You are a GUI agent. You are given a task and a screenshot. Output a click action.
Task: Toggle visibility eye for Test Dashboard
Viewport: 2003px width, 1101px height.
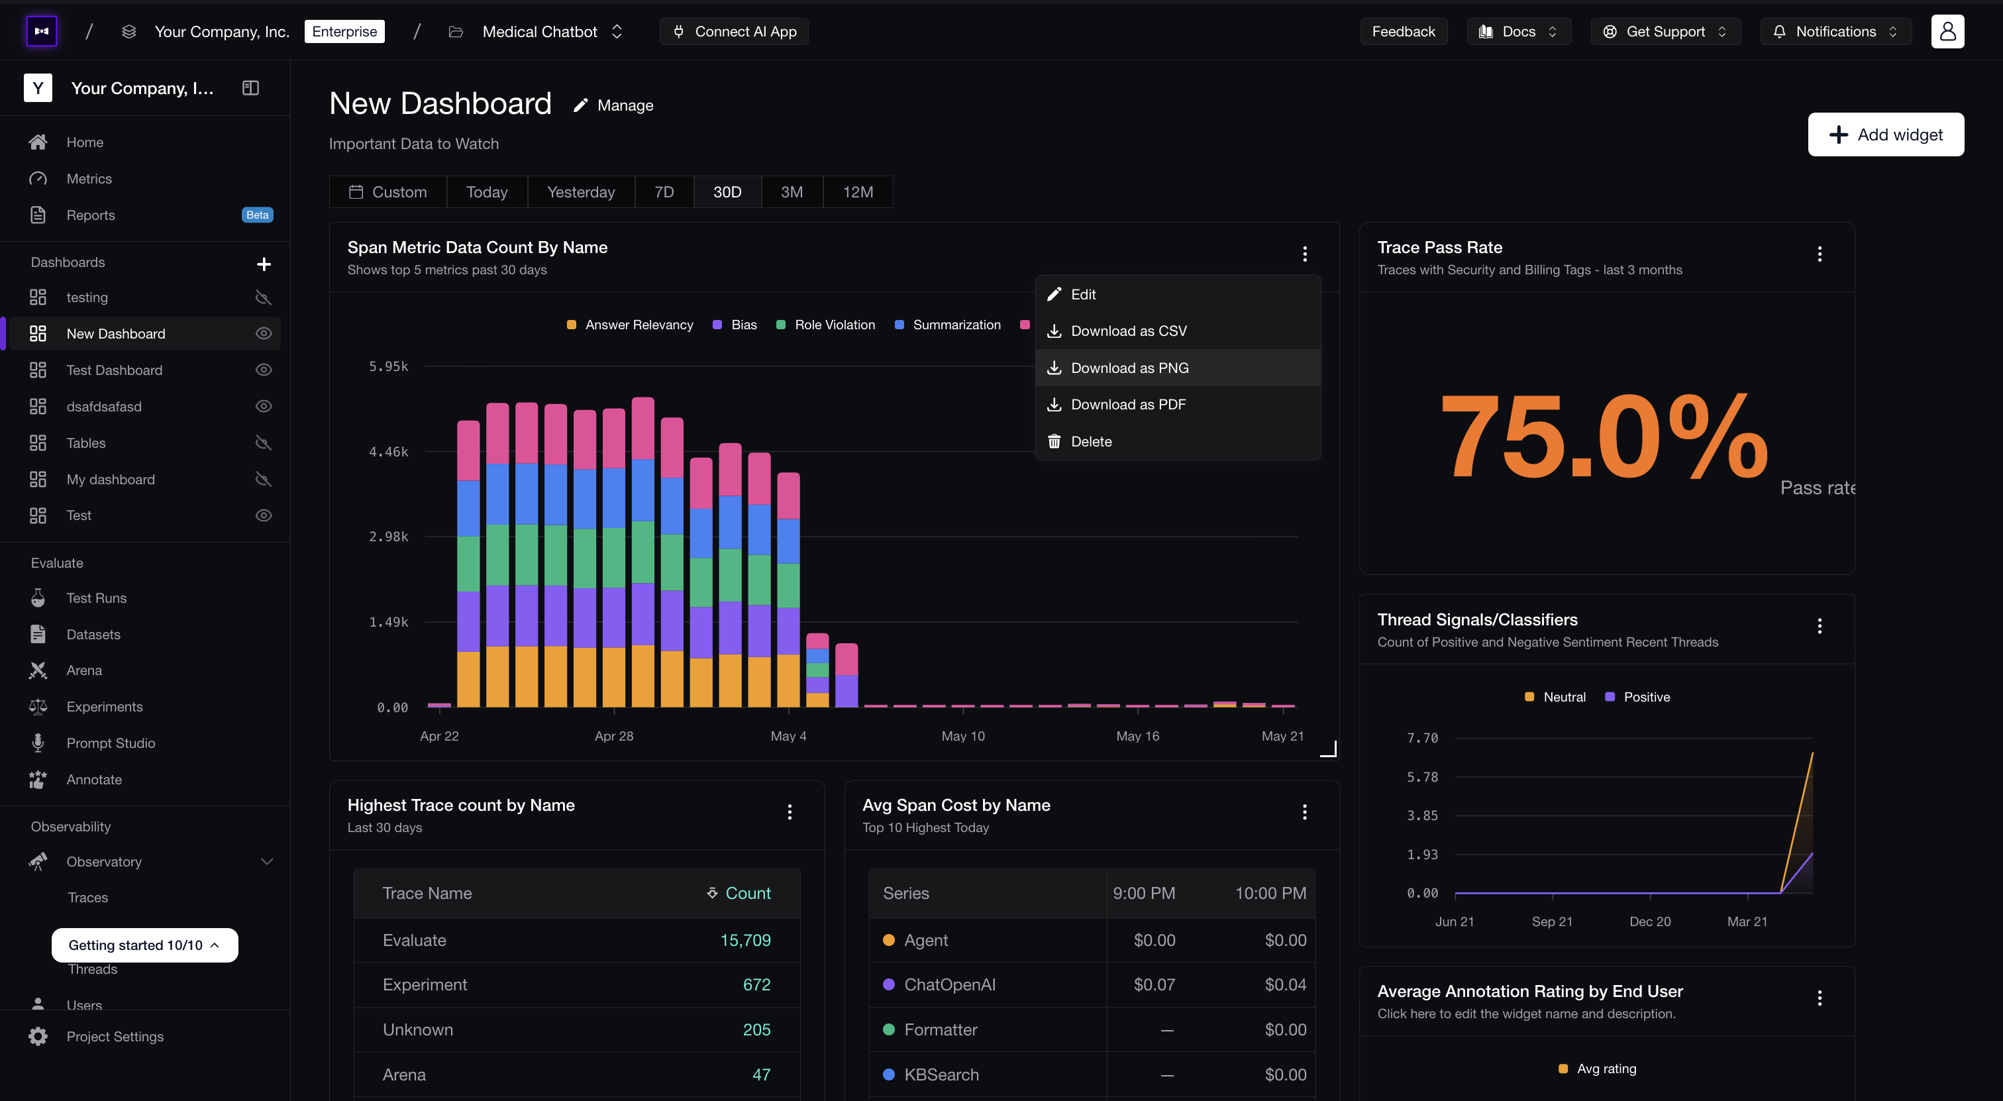click(x=264, y=370)
